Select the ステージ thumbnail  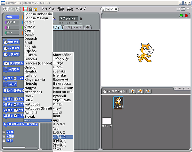(107, 122)
